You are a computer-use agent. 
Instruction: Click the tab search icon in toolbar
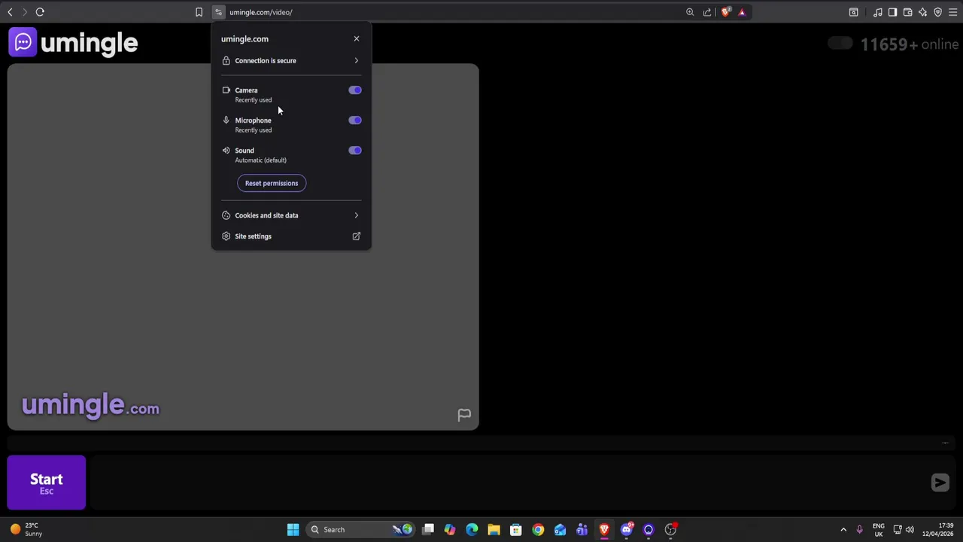[854, 12]
